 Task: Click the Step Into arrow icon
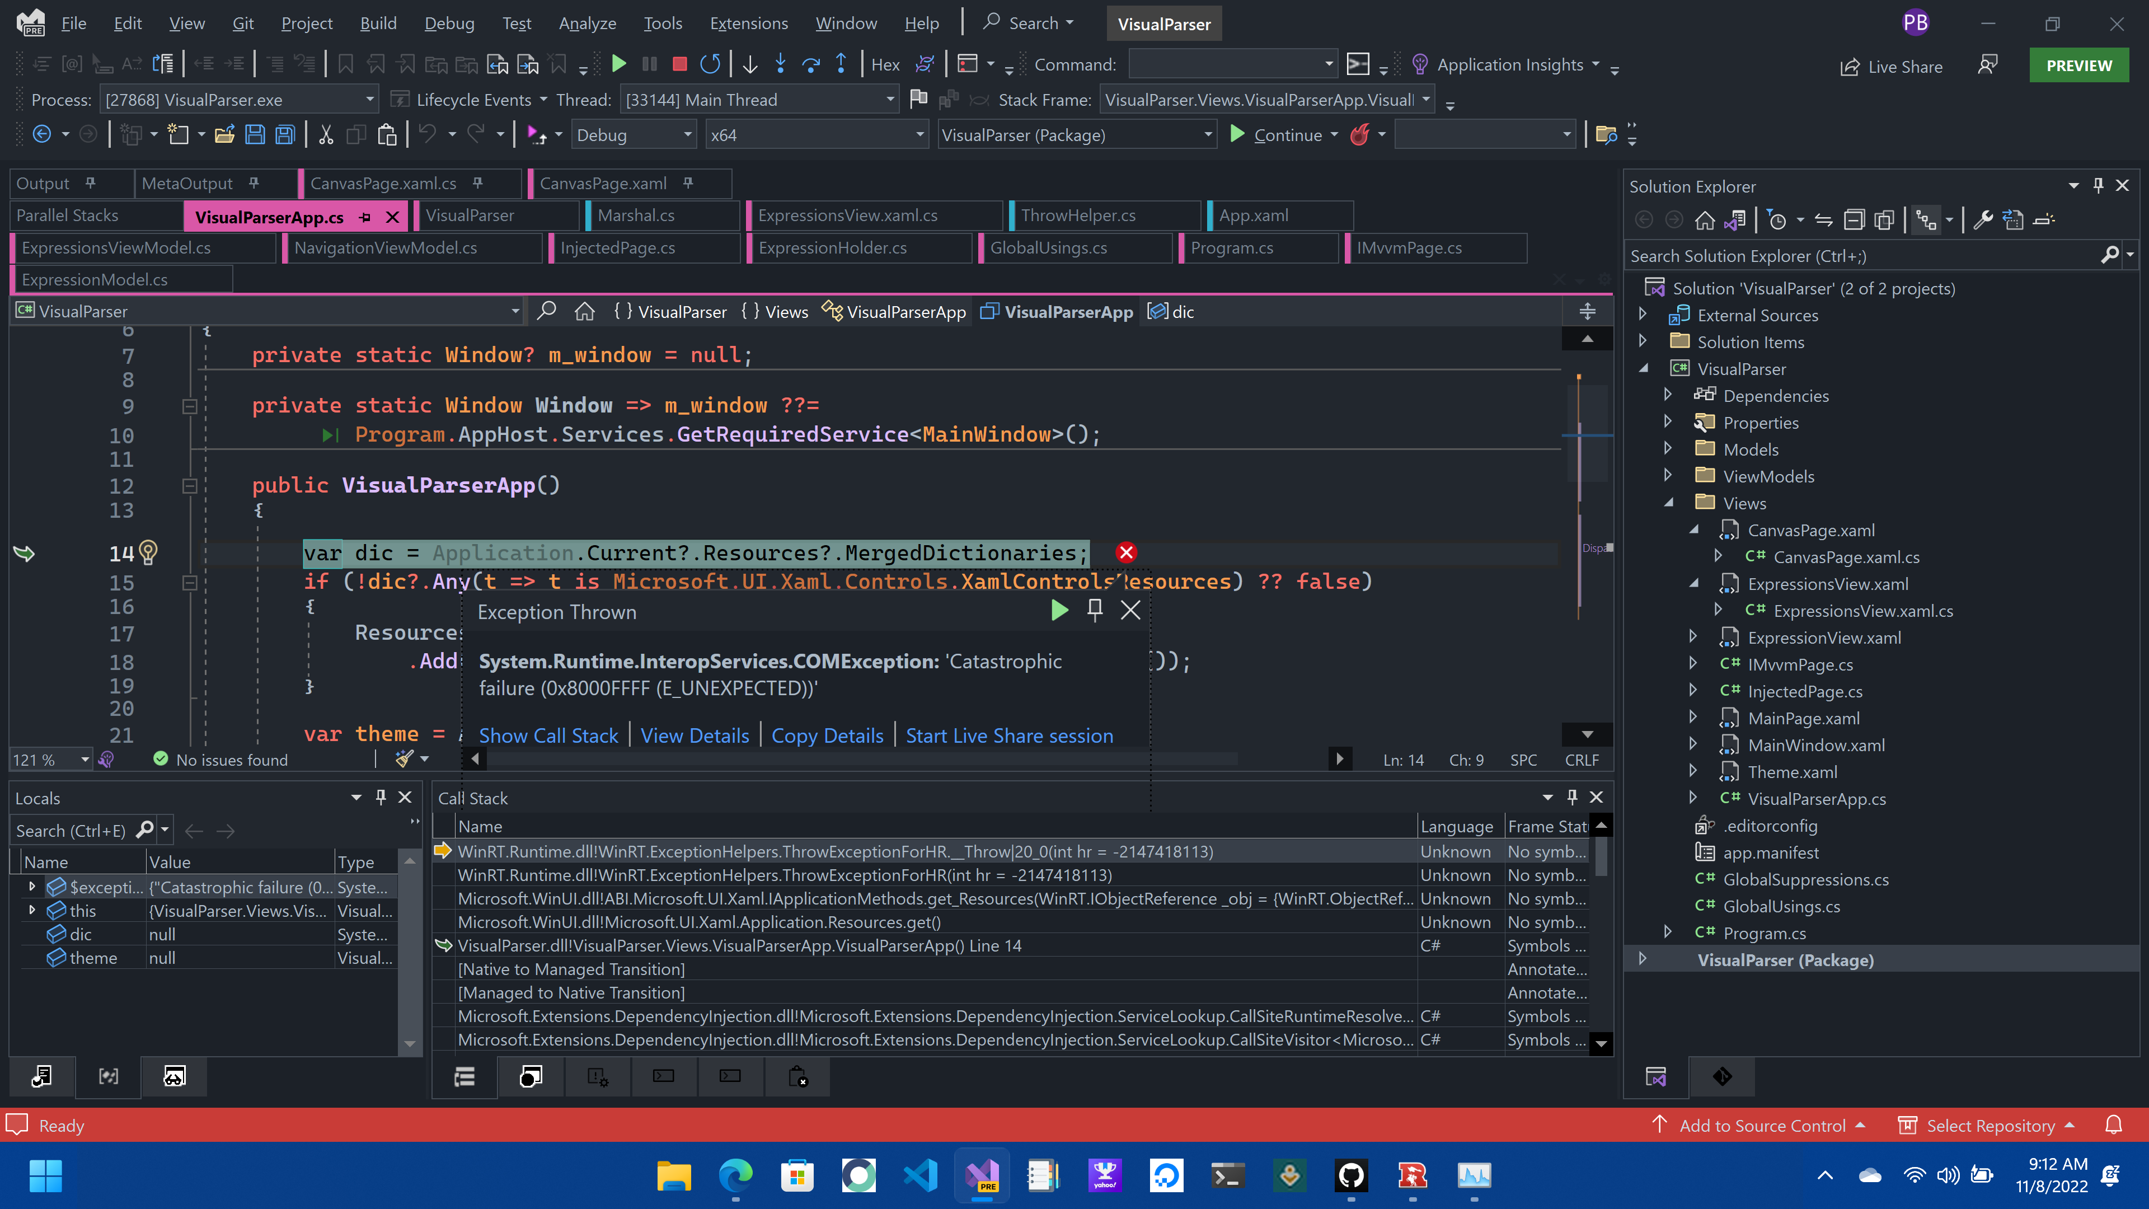click(x=781, y=64)
